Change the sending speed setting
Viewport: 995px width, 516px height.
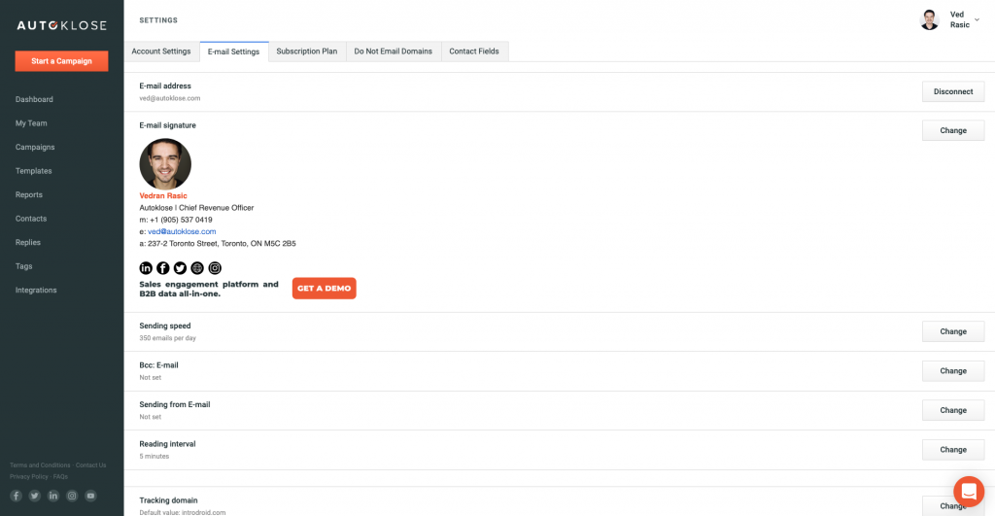(x=953, y=331)
